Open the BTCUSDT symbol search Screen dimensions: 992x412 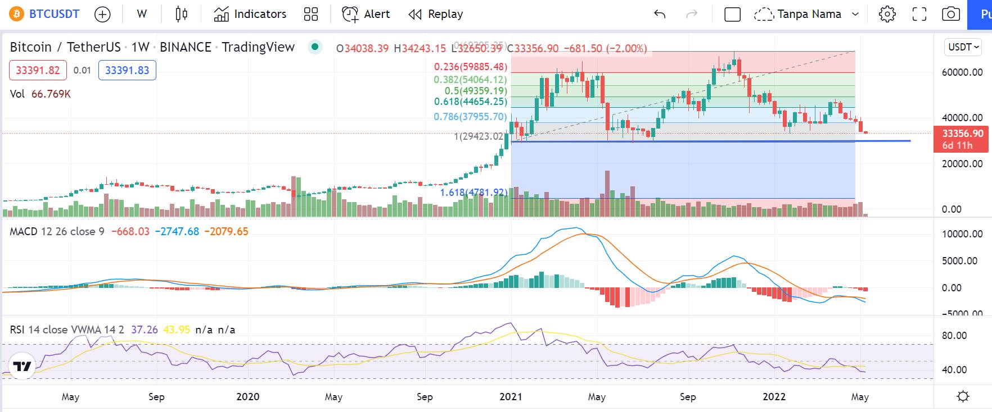click(x=54, y=14)
